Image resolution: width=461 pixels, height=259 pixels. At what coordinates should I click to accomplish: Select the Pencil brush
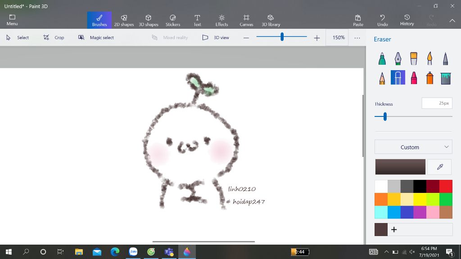click(382, 78)
